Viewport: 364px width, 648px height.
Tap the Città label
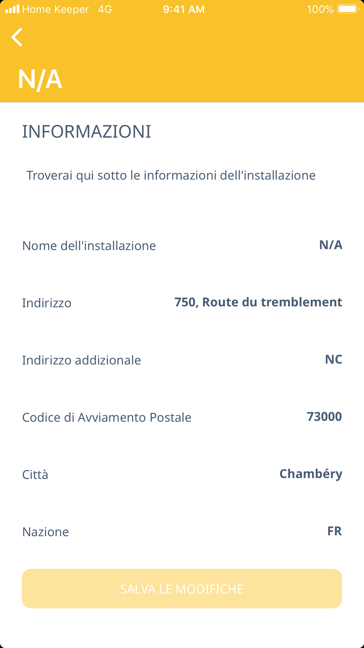35,475
